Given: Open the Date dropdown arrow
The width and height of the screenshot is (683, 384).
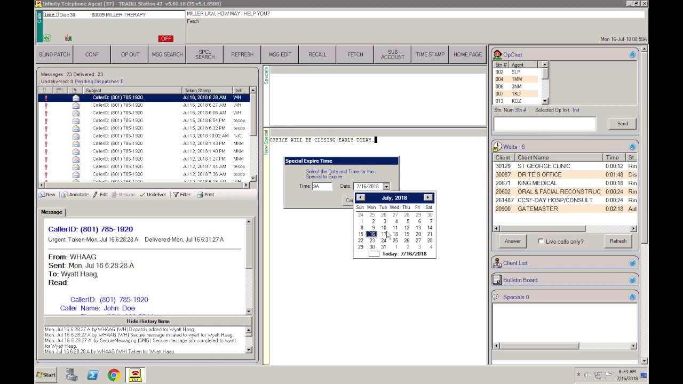Looking at the screenshot, I should 386,186.
